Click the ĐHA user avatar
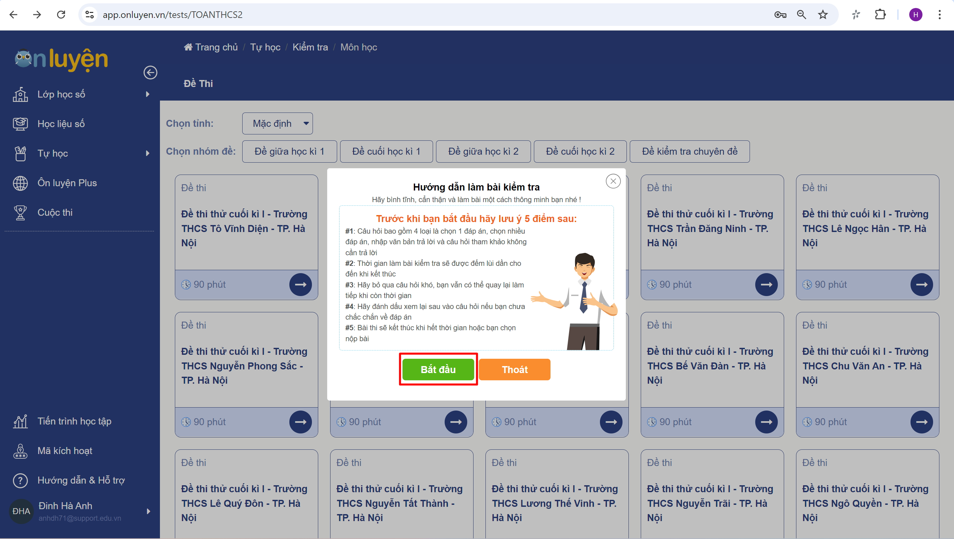 pos(21,511)
